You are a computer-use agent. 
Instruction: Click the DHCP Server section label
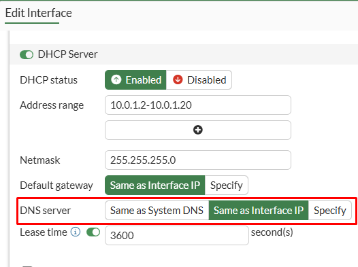click(x=68, y=54)
